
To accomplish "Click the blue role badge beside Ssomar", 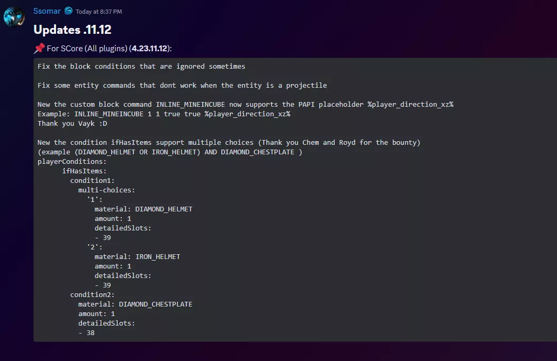I will tap(68, 11).
